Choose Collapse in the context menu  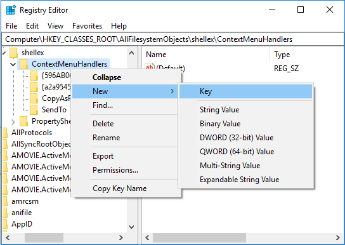(124, 77)
